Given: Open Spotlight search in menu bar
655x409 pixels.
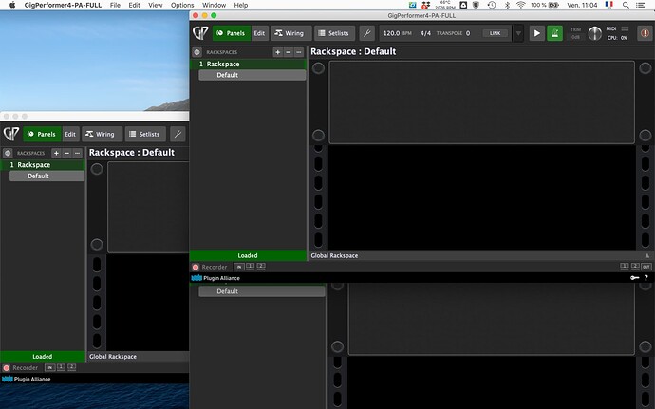Looking at the screenshot, I should (x=626, y=5).
